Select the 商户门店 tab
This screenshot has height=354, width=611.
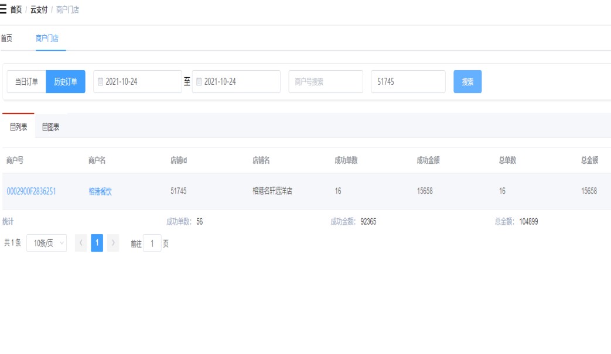47,39
